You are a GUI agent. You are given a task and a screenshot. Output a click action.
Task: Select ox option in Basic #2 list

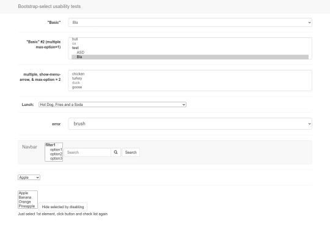click(190, 43)
